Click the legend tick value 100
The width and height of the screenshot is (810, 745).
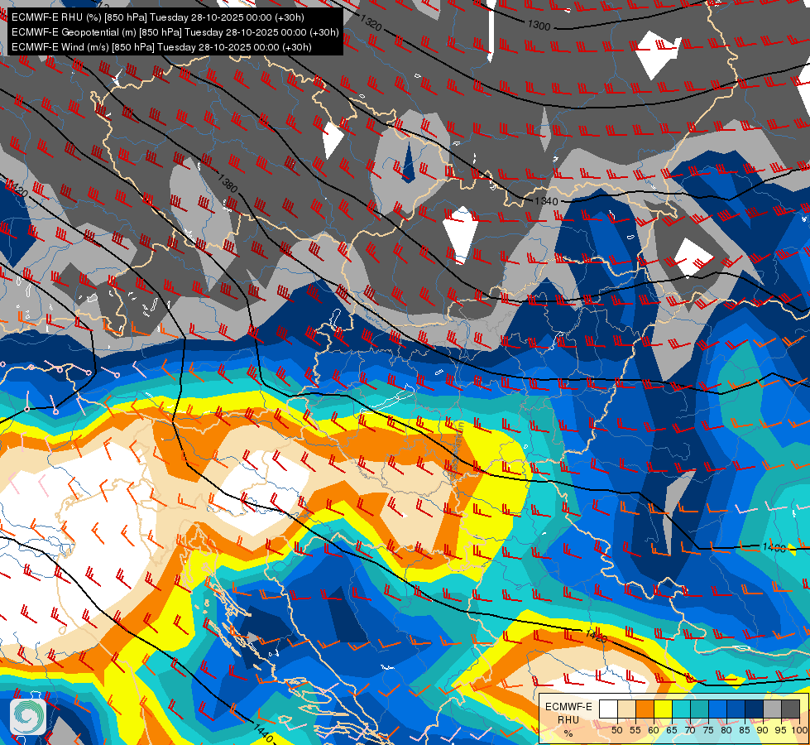click(x=799, y=730)
